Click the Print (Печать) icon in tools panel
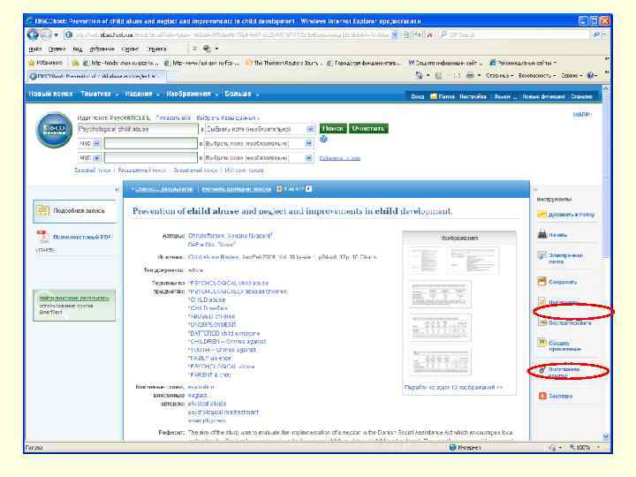636x477 pixels. [541, 234]
